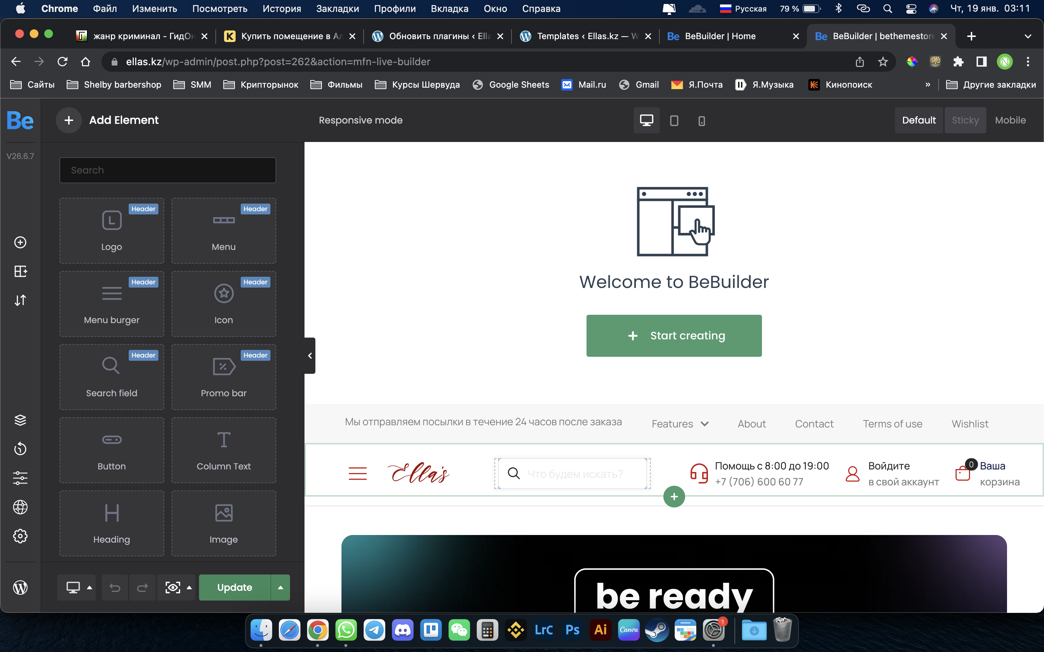Open the export/import arrows sidebar icon
1044x652 pixels.
coord(20,300)
